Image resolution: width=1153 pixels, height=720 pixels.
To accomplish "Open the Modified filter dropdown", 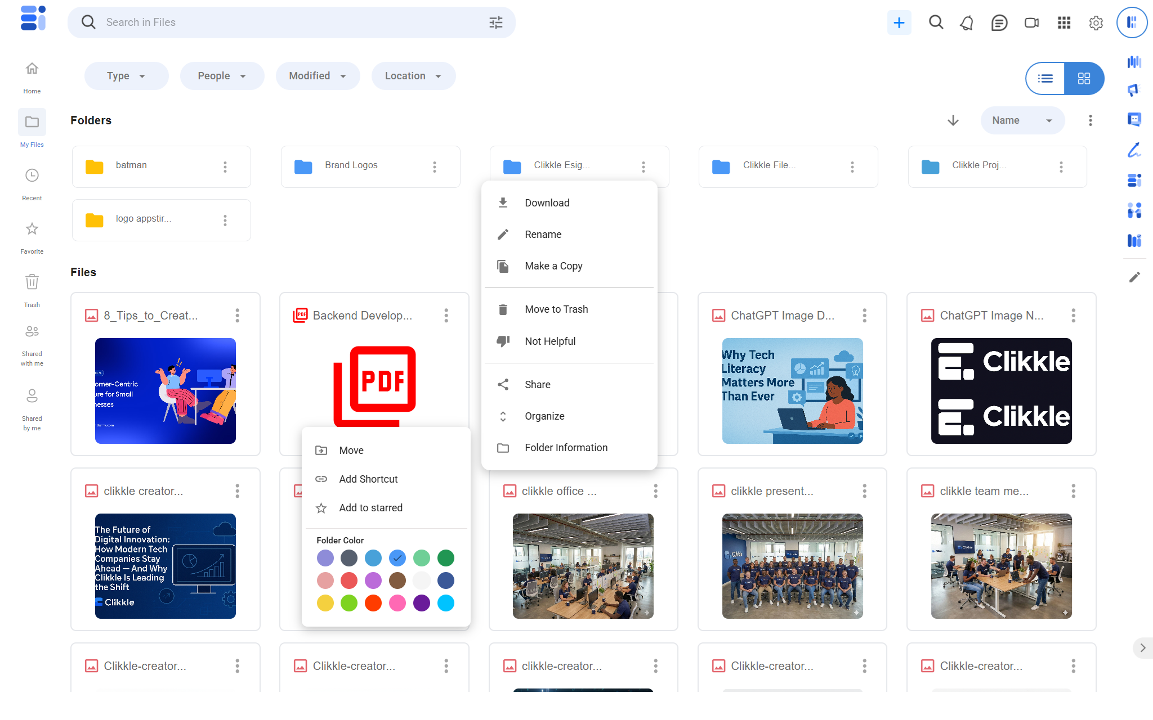I will [x=318, y=76].
